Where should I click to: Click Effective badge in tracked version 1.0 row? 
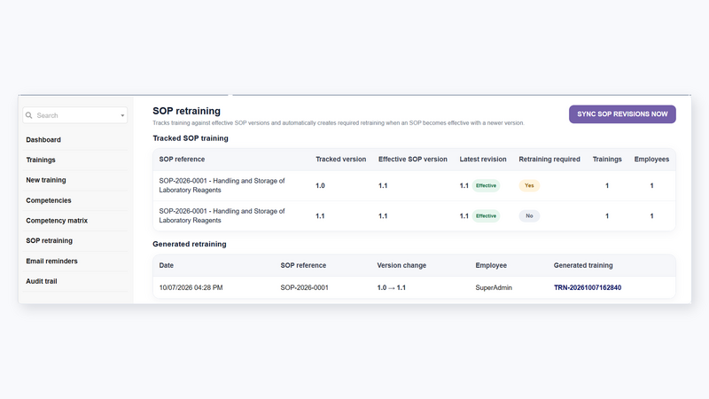pyautogui.click(x=486, y=185)
